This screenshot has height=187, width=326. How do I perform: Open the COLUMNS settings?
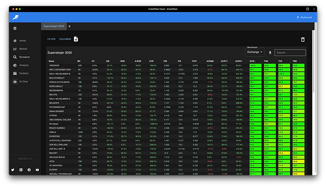pyautogui.click(x=65, y=39)
